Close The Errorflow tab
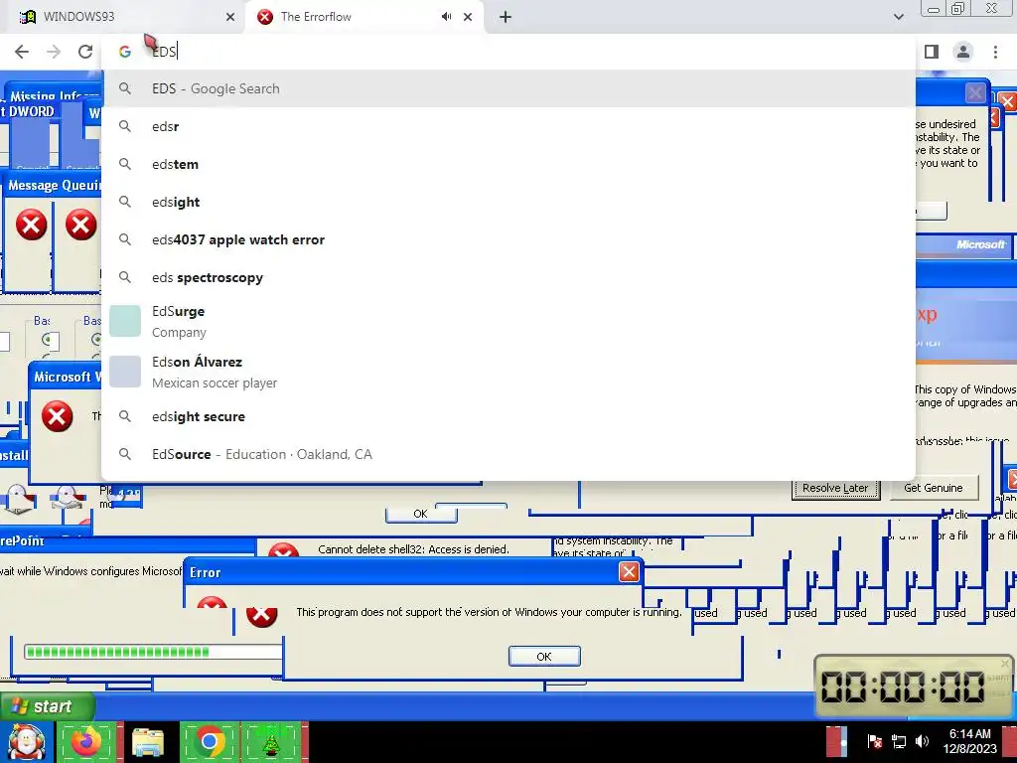Screen dimensions: 1017x763 pyautogui.click(x=468, y=17)
